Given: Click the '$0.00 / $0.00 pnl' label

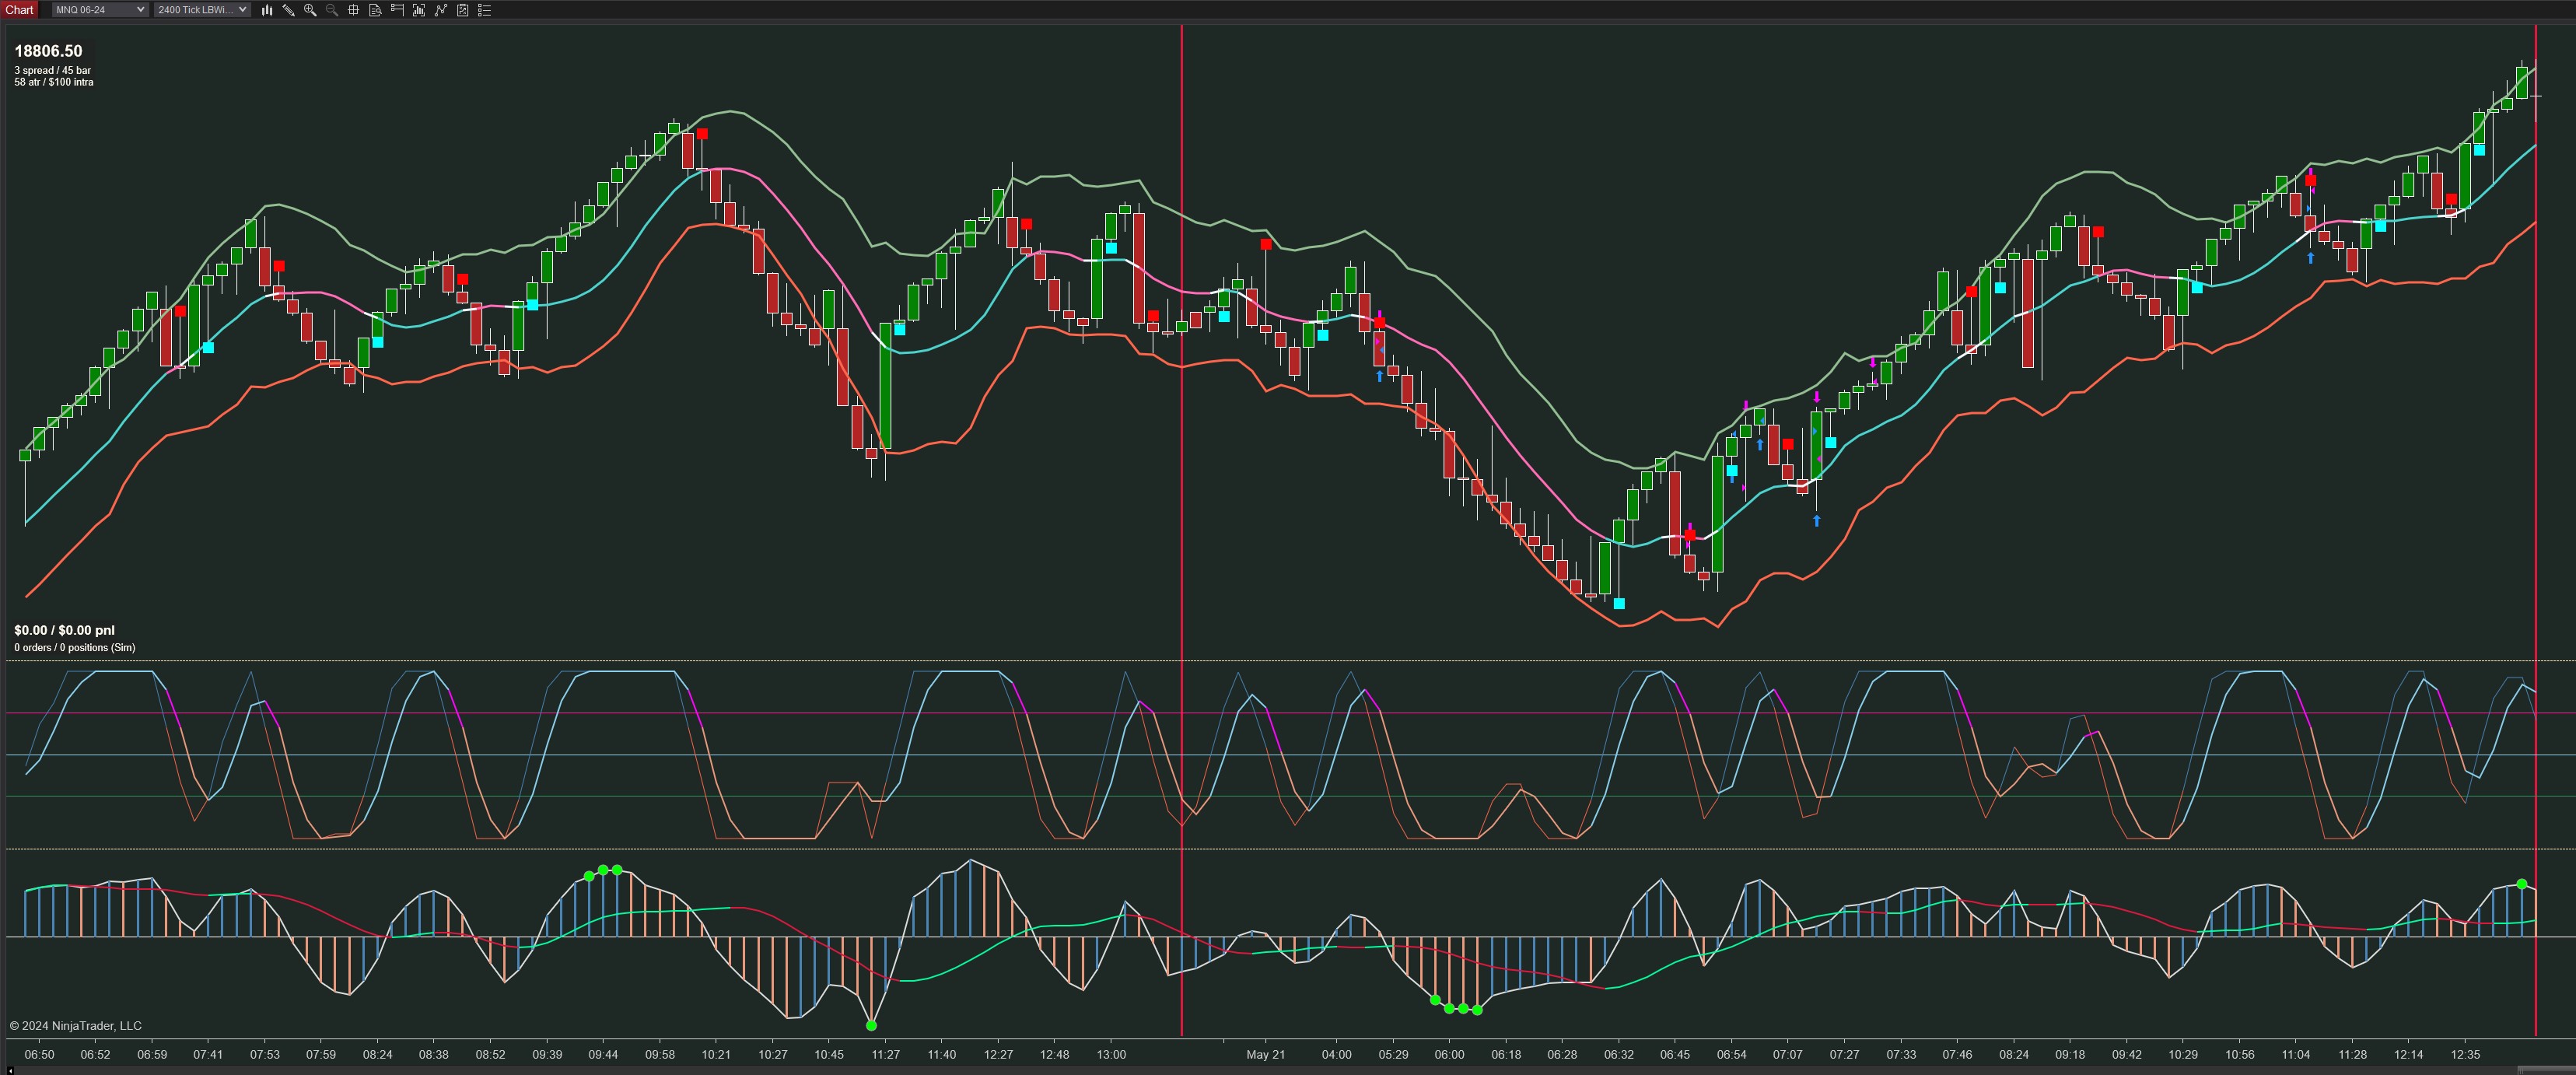Looking at the screenshot, I should click(64, 630).
